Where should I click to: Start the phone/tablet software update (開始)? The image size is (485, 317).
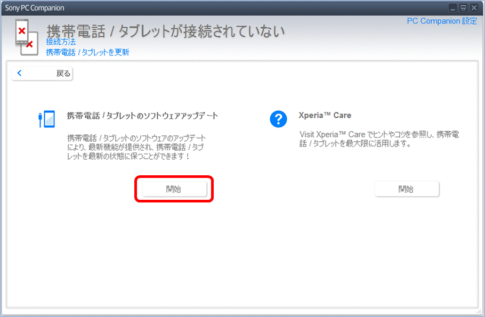click(x=174, y=189)
